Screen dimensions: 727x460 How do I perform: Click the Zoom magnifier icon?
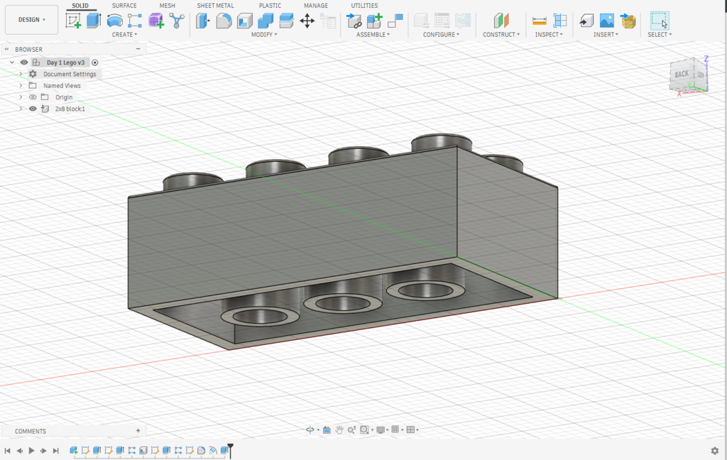[x=352, y=430]
